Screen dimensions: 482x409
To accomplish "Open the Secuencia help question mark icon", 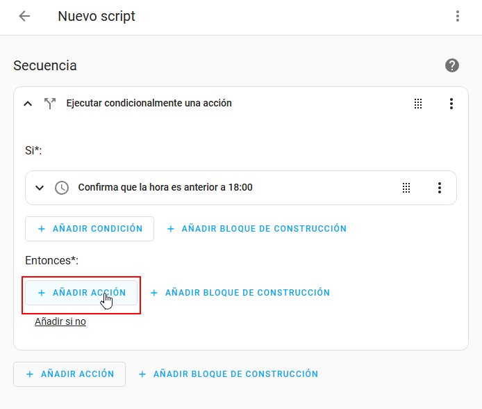I will click(x=452, y=65).
